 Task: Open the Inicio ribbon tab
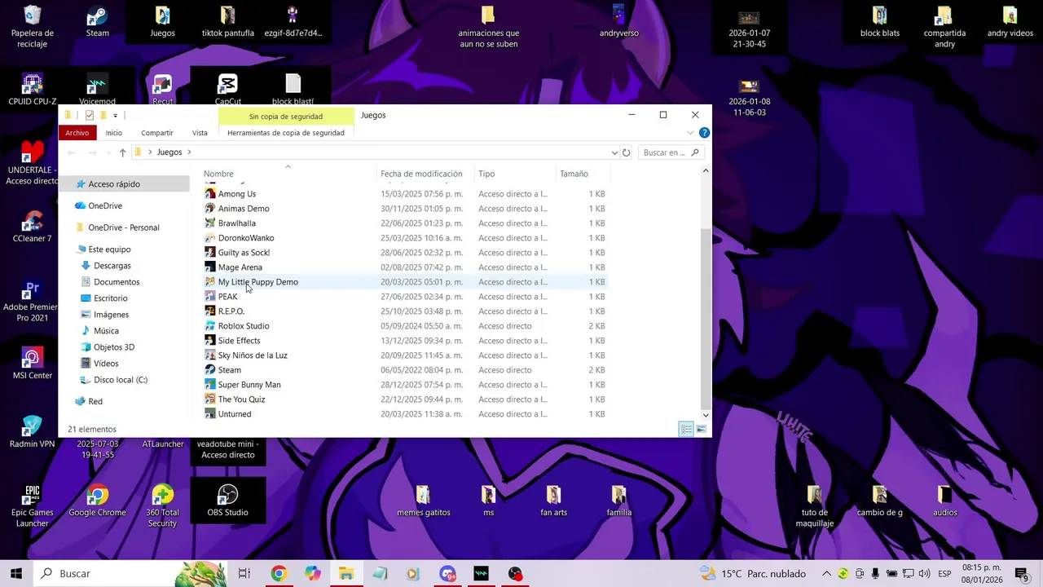click(x=113, y=133)
